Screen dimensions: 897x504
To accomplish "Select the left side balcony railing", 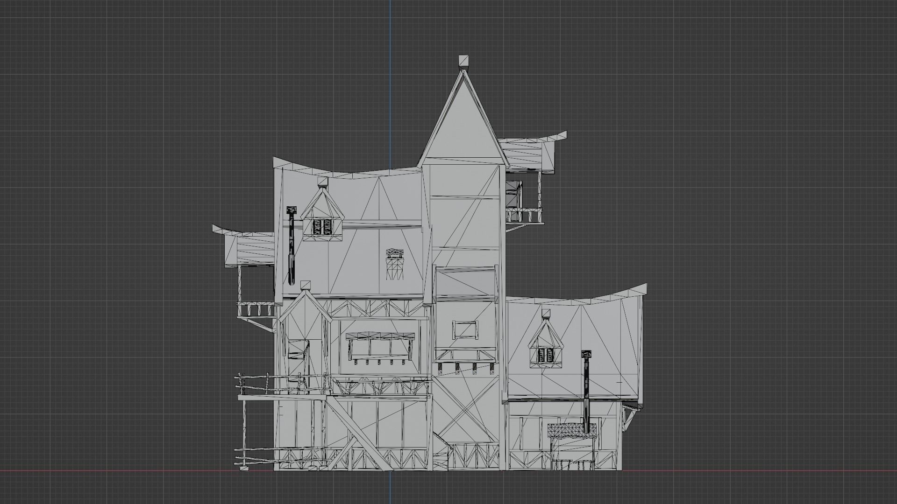I will tap(256, 309).
